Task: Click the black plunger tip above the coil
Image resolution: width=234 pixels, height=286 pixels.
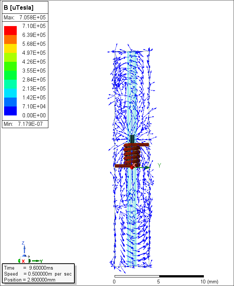Action: (132, 138)
